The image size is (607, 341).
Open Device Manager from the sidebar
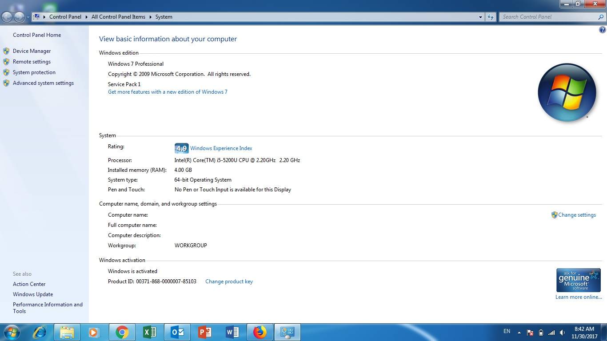click(x=32, y=51)
